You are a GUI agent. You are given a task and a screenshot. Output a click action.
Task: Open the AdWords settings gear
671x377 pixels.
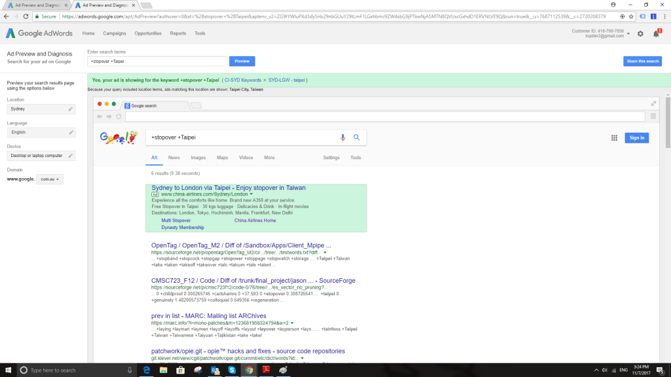tap(640, 33)
